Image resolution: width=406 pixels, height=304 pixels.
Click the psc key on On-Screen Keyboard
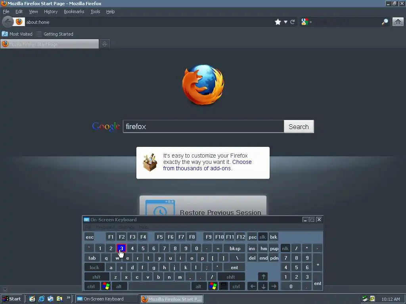252,237
